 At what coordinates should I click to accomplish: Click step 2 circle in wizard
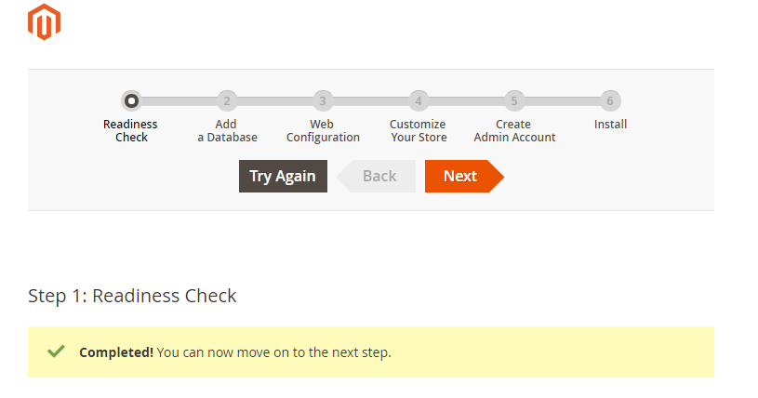pyautogui.click(x=226, y=100)
